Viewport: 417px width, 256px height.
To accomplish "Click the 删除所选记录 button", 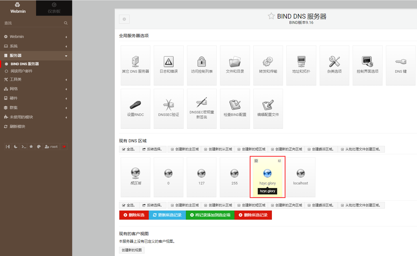I will (253, 215).
